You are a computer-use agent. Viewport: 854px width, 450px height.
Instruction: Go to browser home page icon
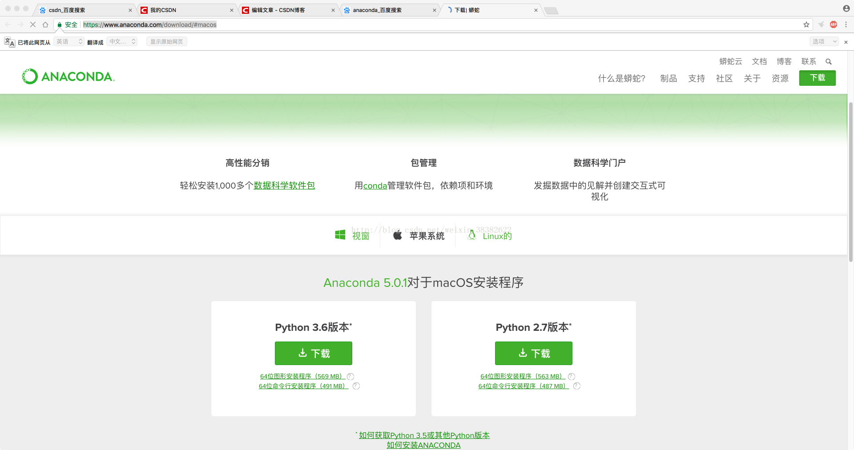pos(45,24)
